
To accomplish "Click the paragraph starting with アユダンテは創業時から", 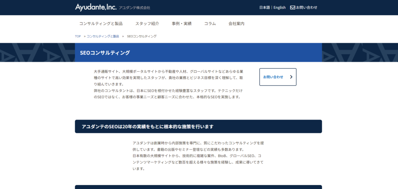I will click(x=198, y=156).
